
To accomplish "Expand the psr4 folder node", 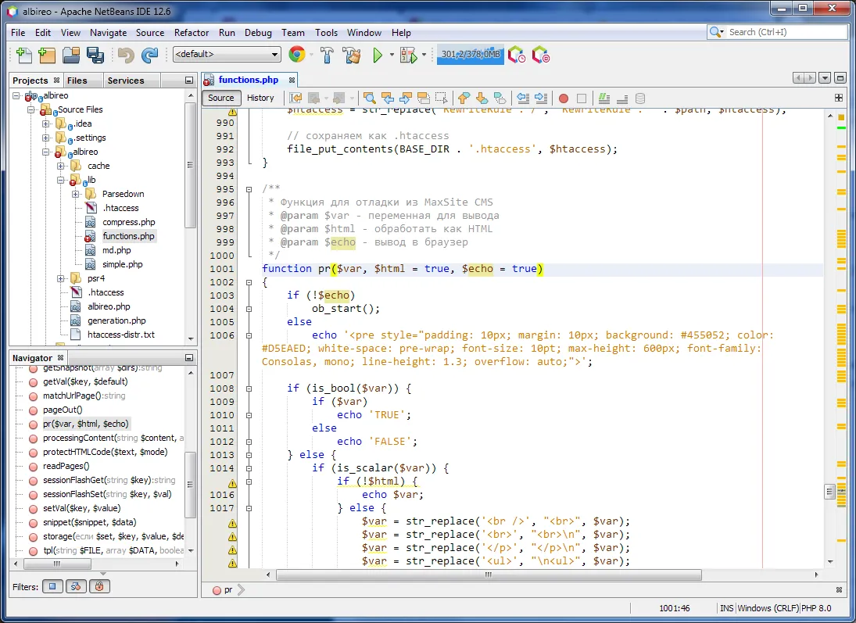I will (62, 278).
